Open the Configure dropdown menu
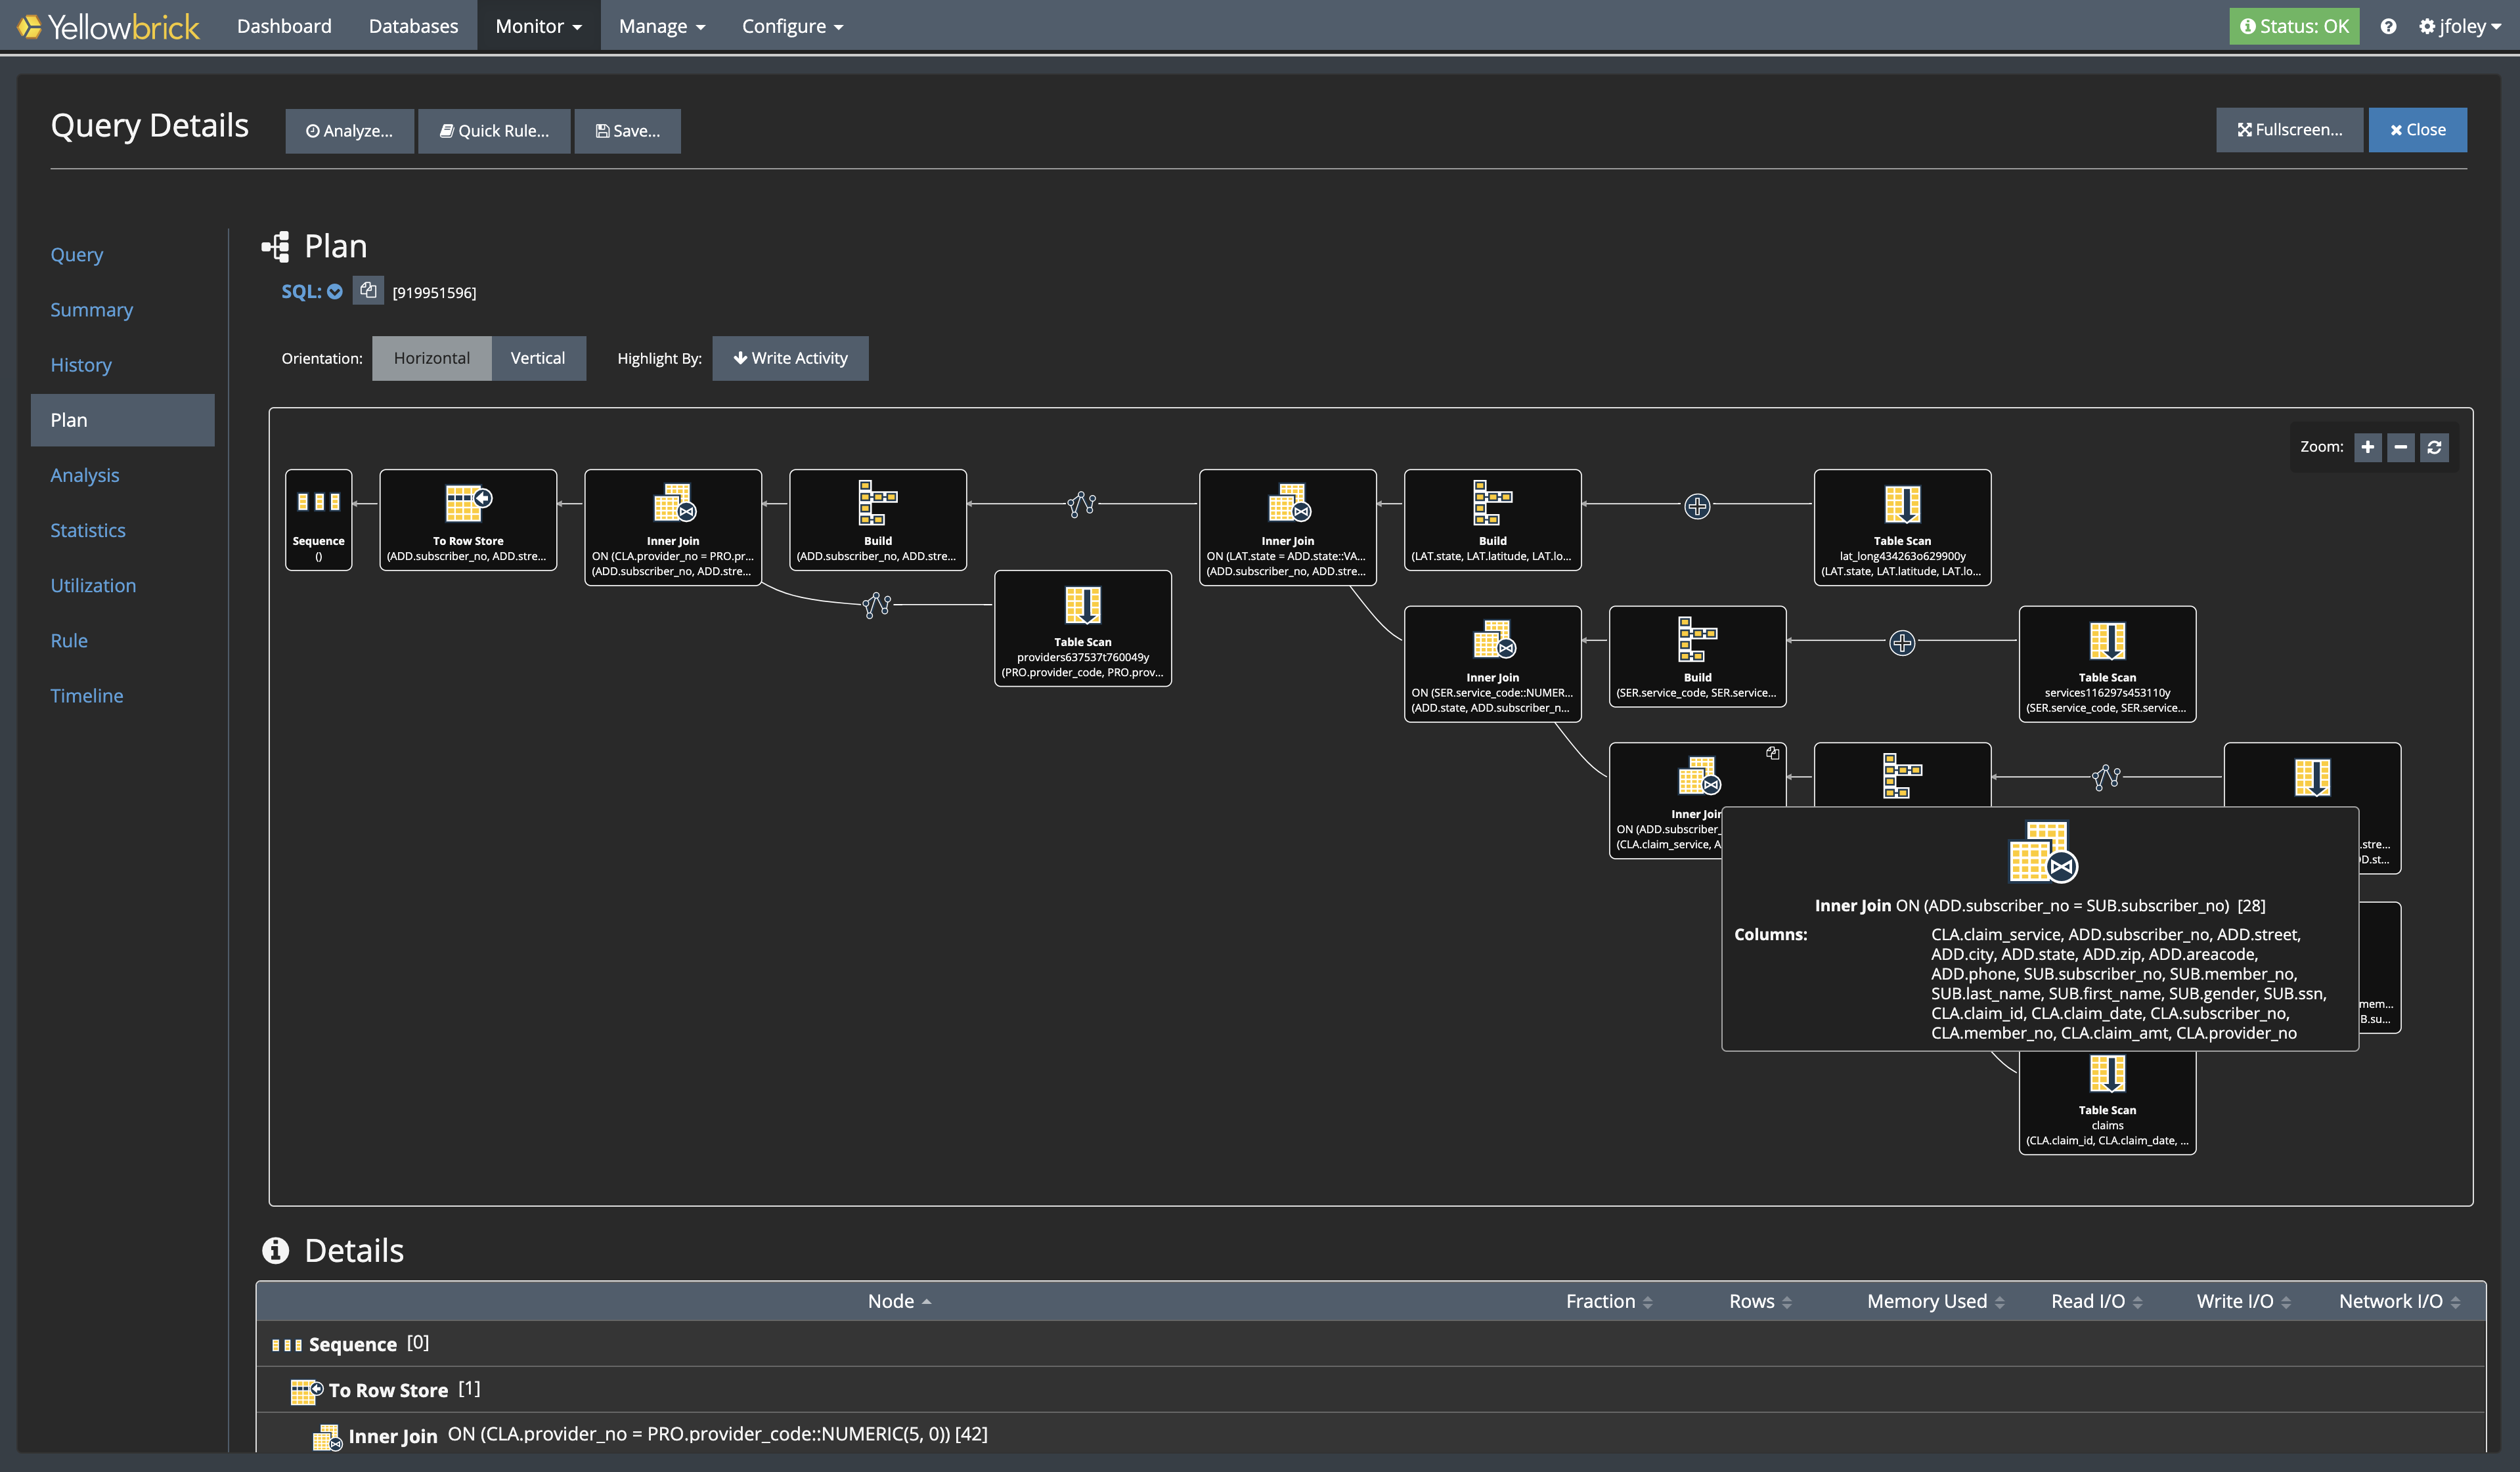The height and width of the screenshot is (1472, 2520). [x=792, y=26]
